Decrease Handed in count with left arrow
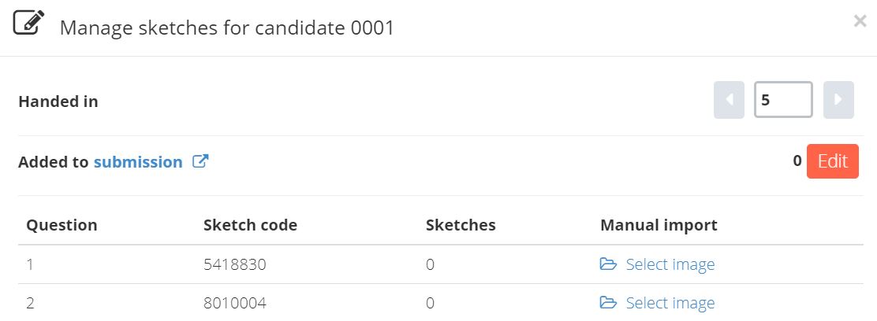 tap(729, 100)
